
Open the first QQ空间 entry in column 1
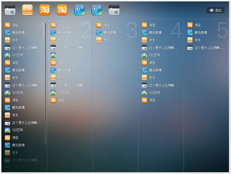[x=14, y=55]
